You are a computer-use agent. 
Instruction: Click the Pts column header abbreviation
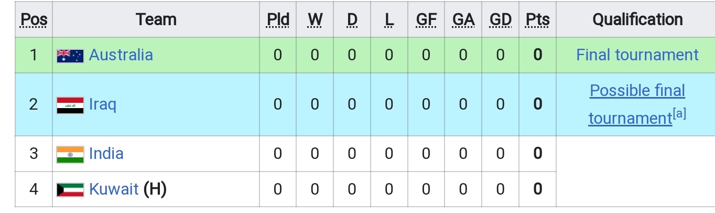point(537,20)
